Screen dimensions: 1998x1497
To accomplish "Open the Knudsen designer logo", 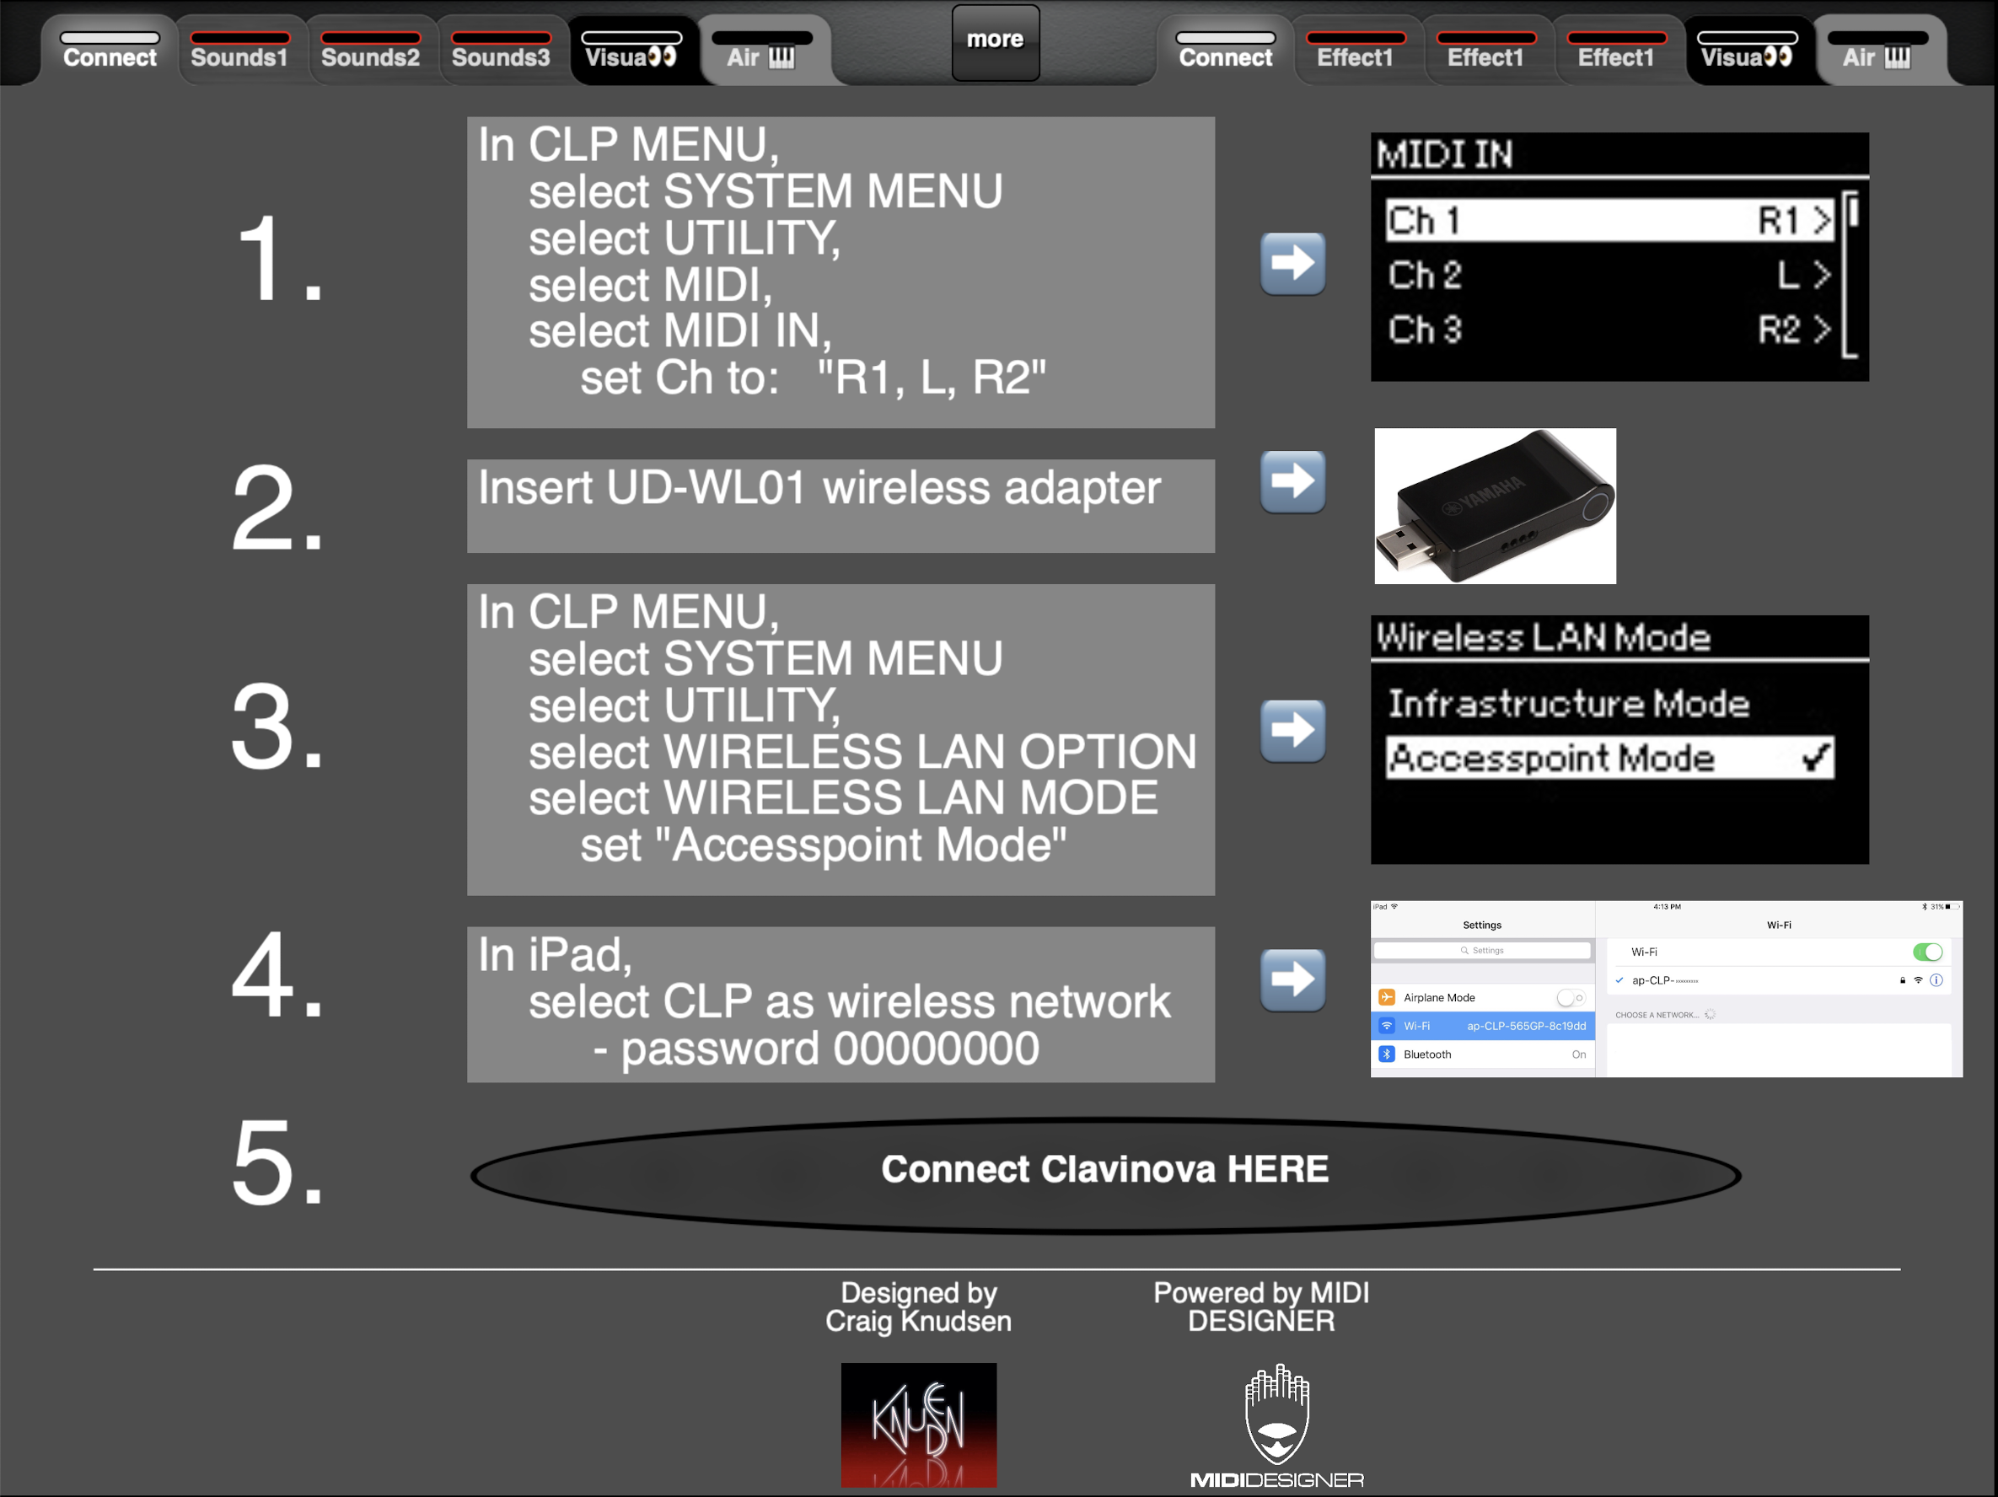I will click(x=919, y=1425).
